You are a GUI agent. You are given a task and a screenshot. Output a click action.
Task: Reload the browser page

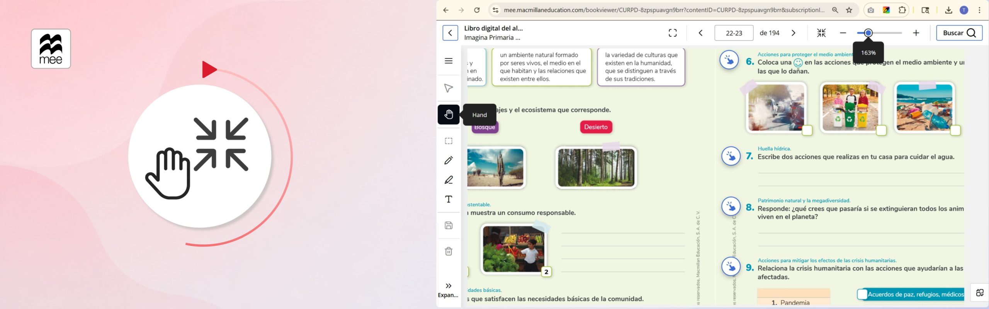[x=477, y=10]
